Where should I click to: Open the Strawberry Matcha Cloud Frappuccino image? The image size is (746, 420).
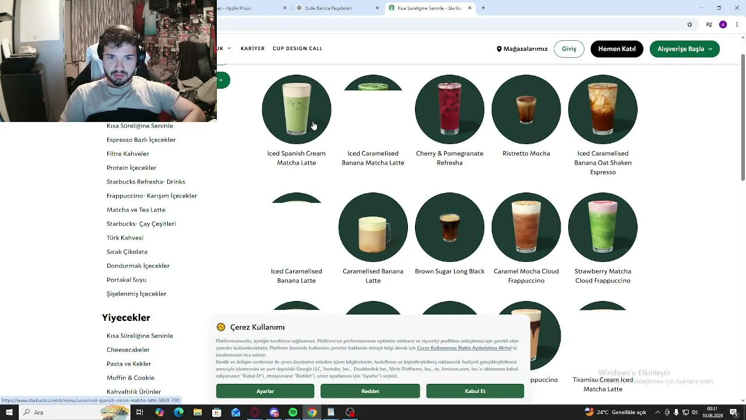pyautogui.click(x=603, y=227)
